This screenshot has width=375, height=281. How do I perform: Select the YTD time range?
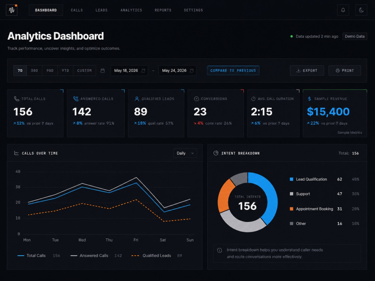click(x=65, y=70)
